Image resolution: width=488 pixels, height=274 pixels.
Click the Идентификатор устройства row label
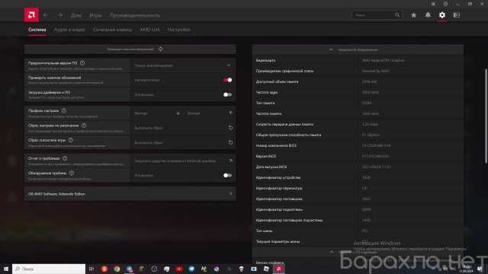[278, 177]
